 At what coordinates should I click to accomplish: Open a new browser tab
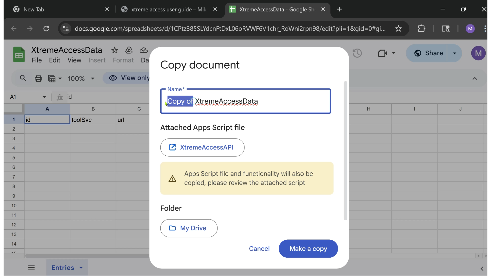tap(339, 9)
